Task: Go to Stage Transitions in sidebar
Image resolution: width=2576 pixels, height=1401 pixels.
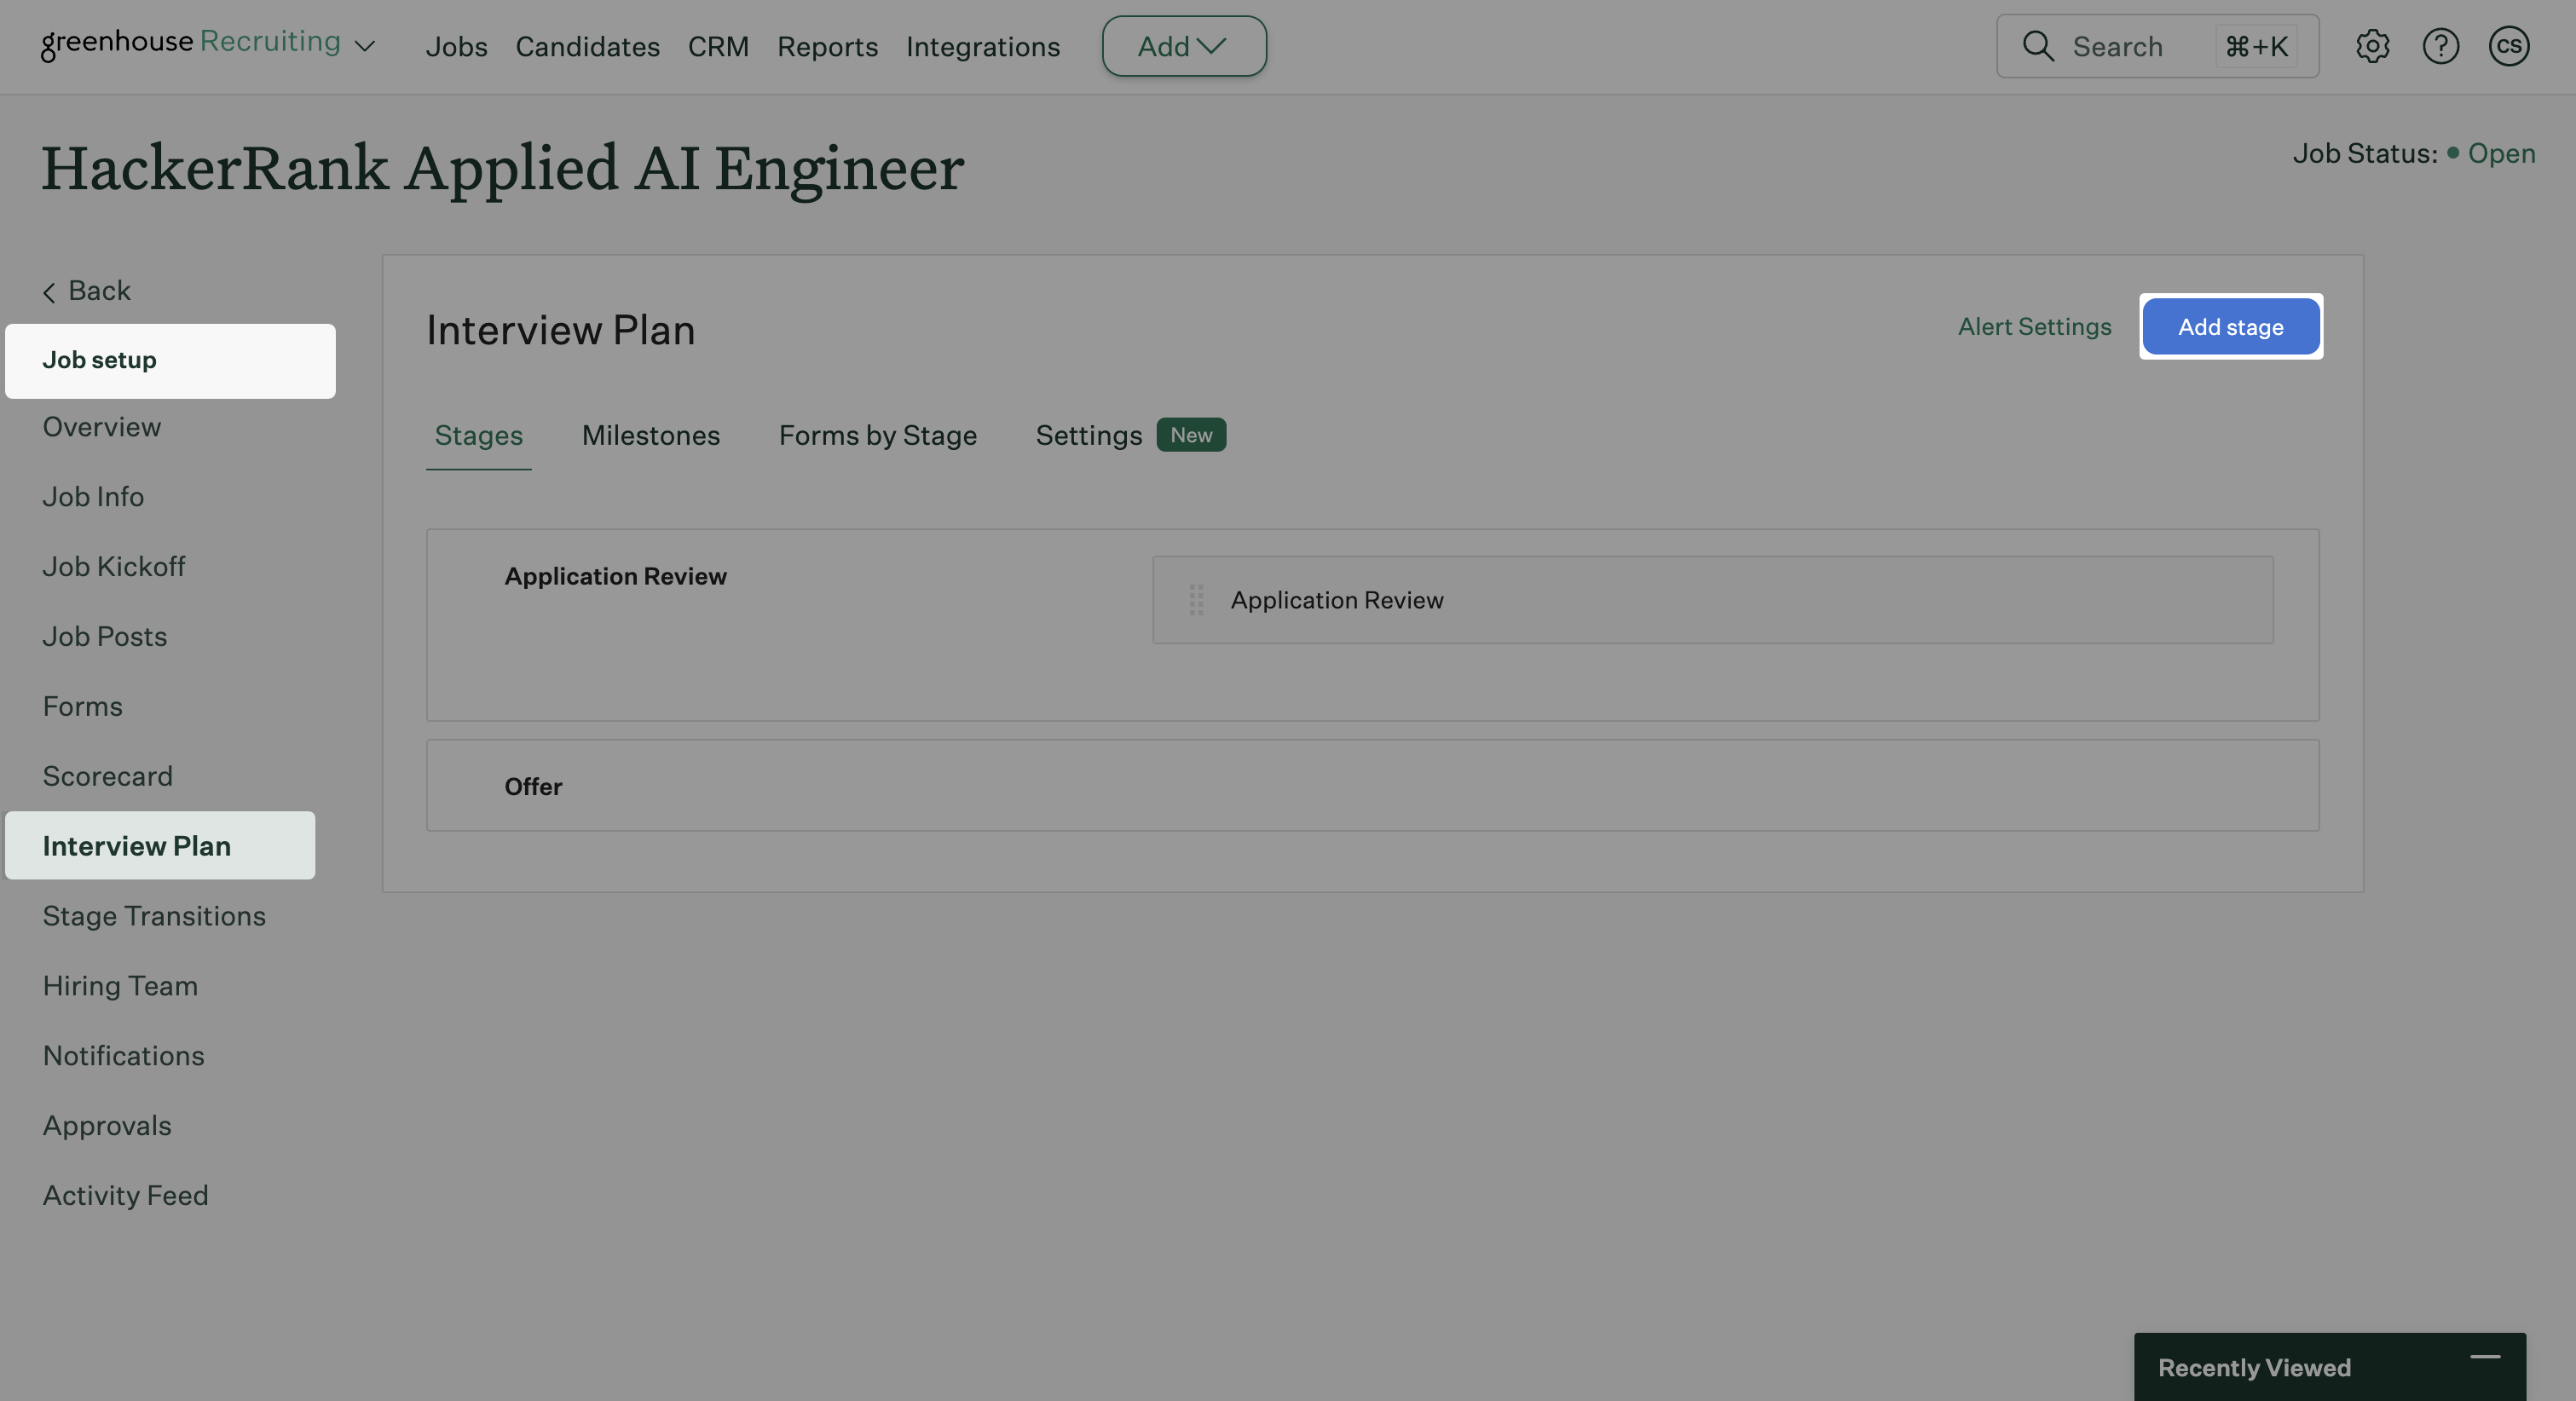Action: tap(154, 916)
